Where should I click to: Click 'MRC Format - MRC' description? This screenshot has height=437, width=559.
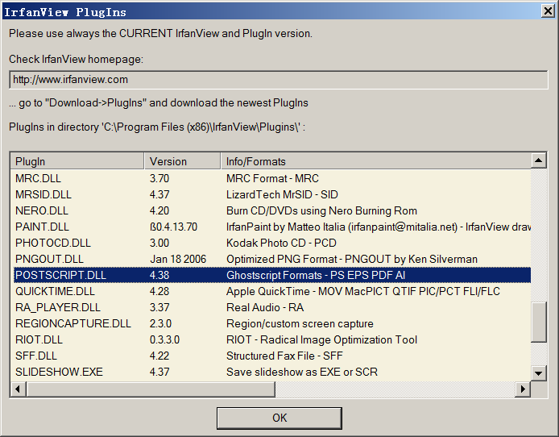272,178
